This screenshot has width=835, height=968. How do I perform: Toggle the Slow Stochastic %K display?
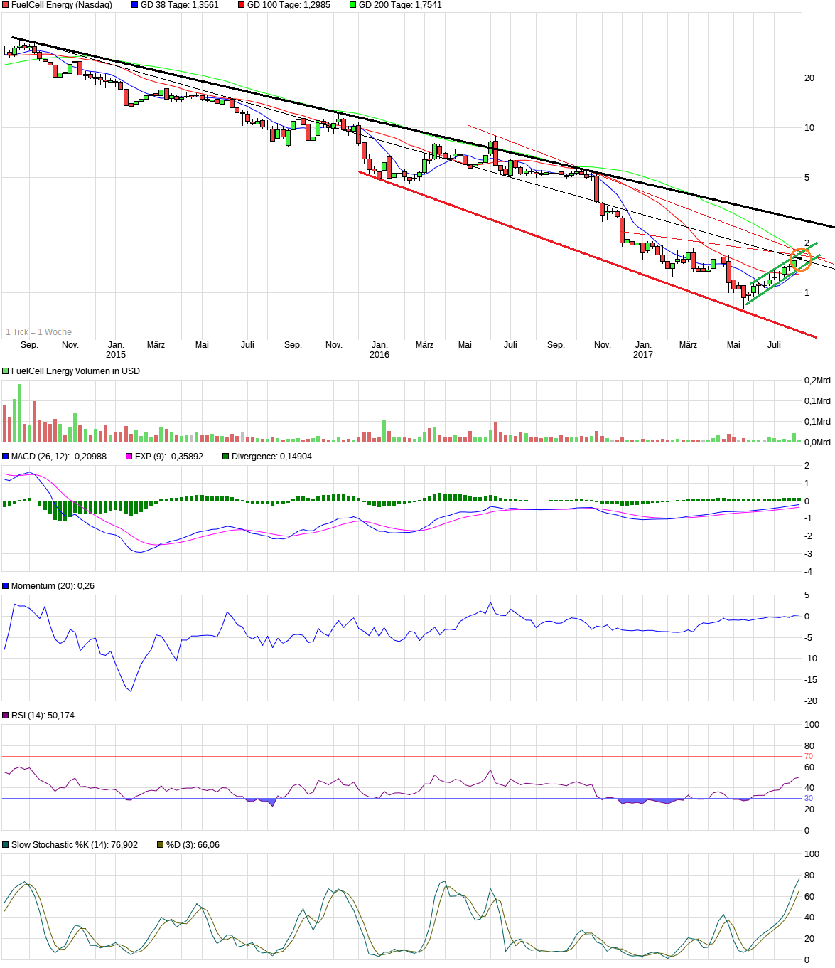click(6, 844)
